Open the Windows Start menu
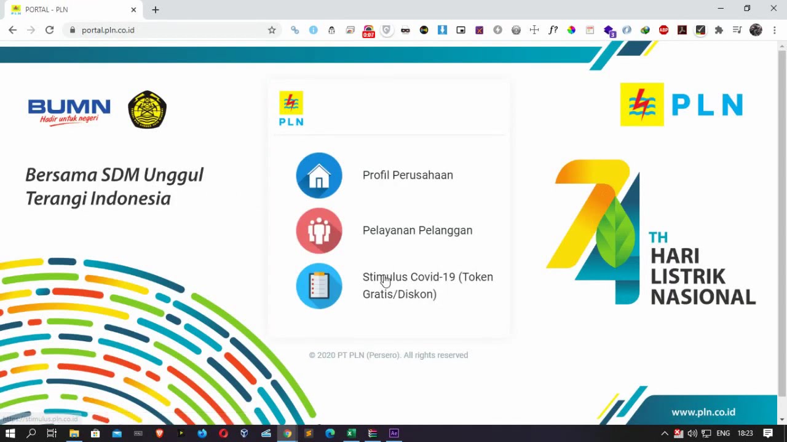 point(10,433)
